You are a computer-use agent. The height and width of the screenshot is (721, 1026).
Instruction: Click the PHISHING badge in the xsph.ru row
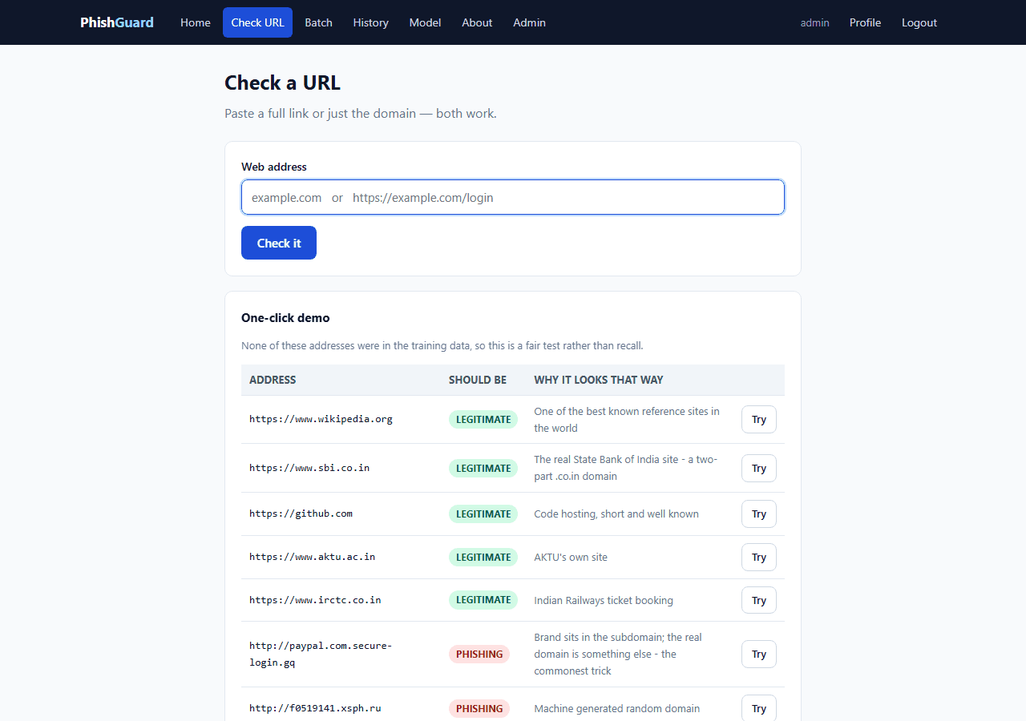(x=479, y=708)
